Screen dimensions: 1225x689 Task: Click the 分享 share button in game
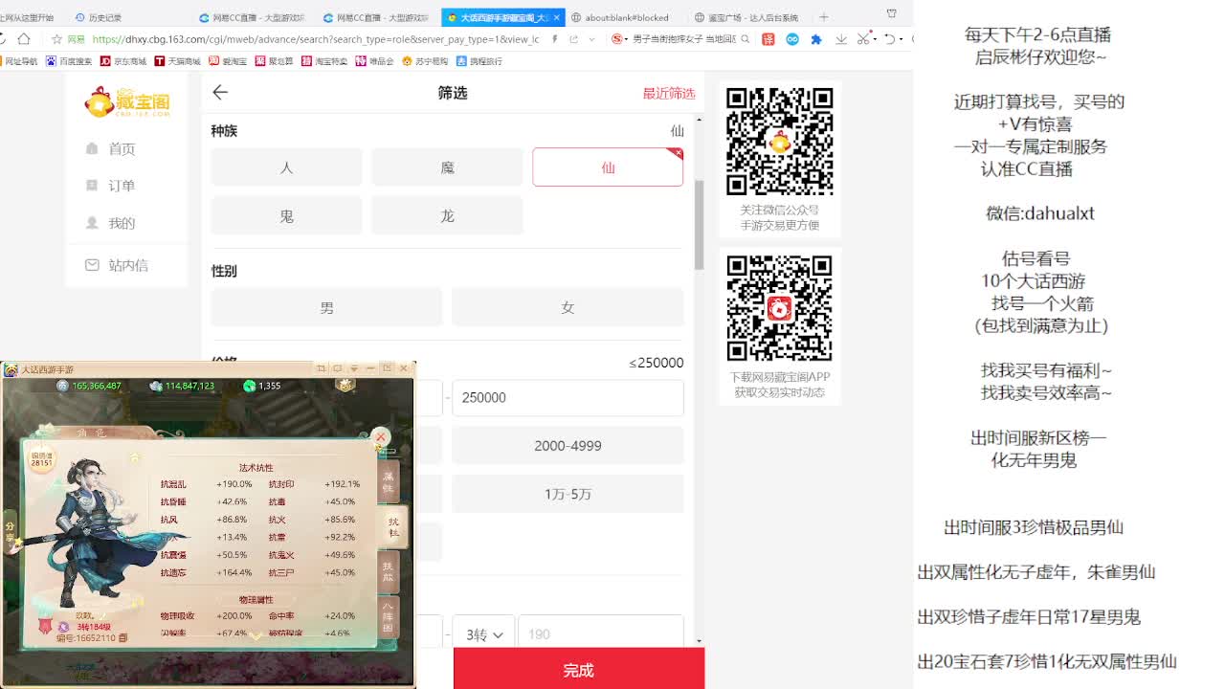[x=11, y=532]
